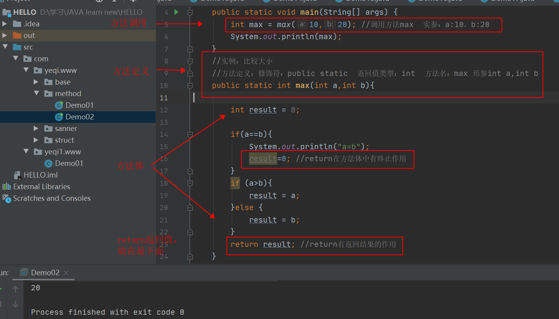Image resolution: width=559 pixels, height=319 pixels.
Task: Click Demo01 class icon under yeqi1.www
Action: click(48, 163)
